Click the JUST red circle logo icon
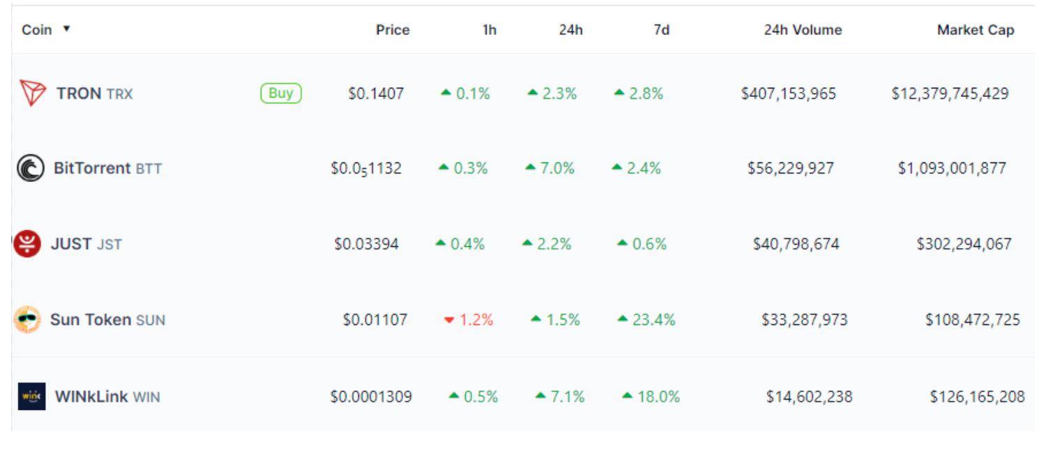This screenshot has height=449, width=1046. [x=27, y=244]
